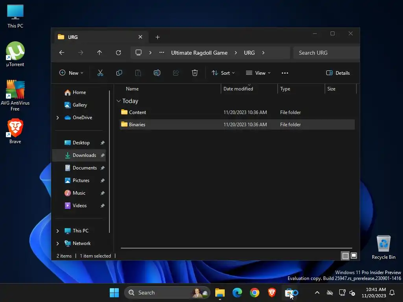This screenshot has height=302, width=403.
Task: Switch to large thumbnails layout icon
Action: 354,256
